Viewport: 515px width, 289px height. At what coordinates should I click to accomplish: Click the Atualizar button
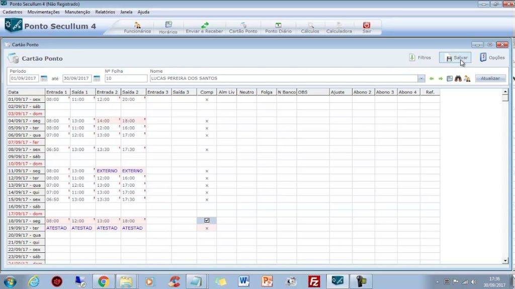coord(490,78)
